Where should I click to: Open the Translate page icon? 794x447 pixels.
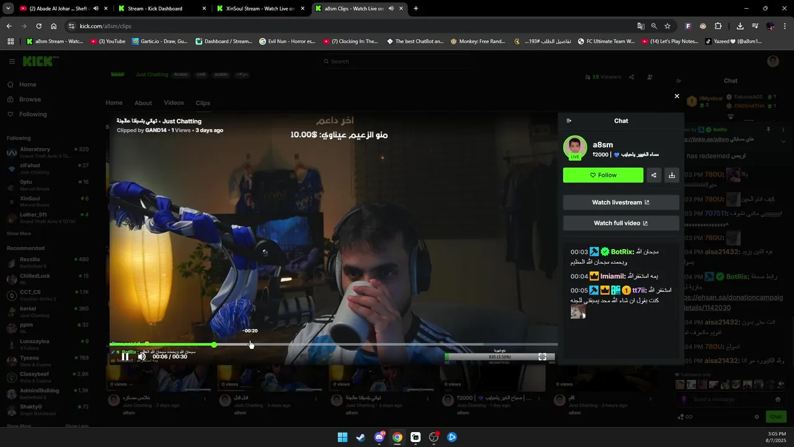tap(641, 26)
